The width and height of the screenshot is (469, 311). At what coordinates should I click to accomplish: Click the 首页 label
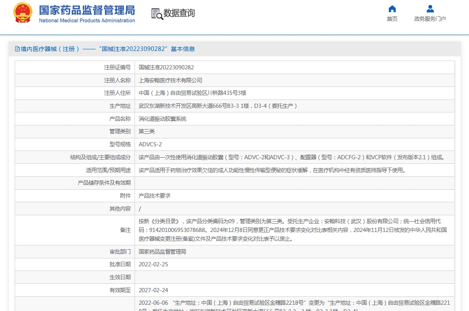(x=392, y=19)
